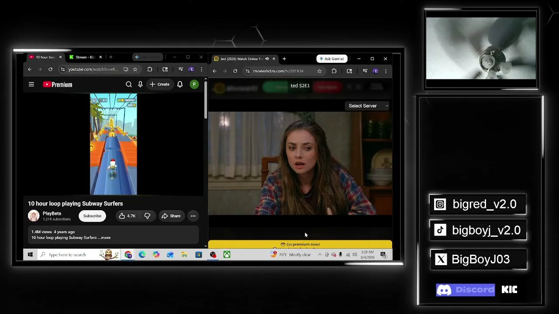This screenshot has width=559, height=314.
Task: Reload the YouTube page
Action: tap(50, 69)
